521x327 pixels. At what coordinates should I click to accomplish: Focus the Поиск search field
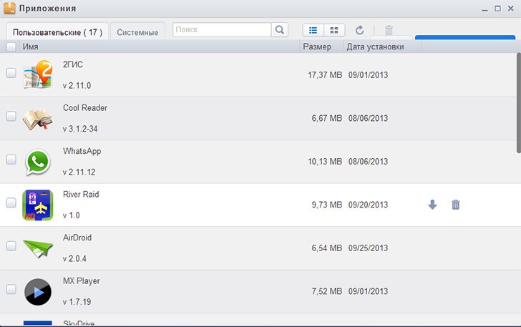[222, 30]
